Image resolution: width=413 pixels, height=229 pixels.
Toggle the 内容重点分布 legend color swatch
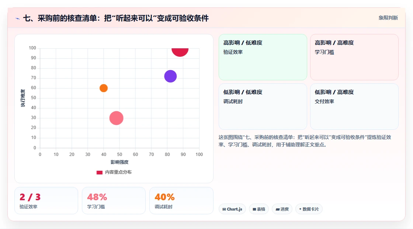(x=99, y=172)
